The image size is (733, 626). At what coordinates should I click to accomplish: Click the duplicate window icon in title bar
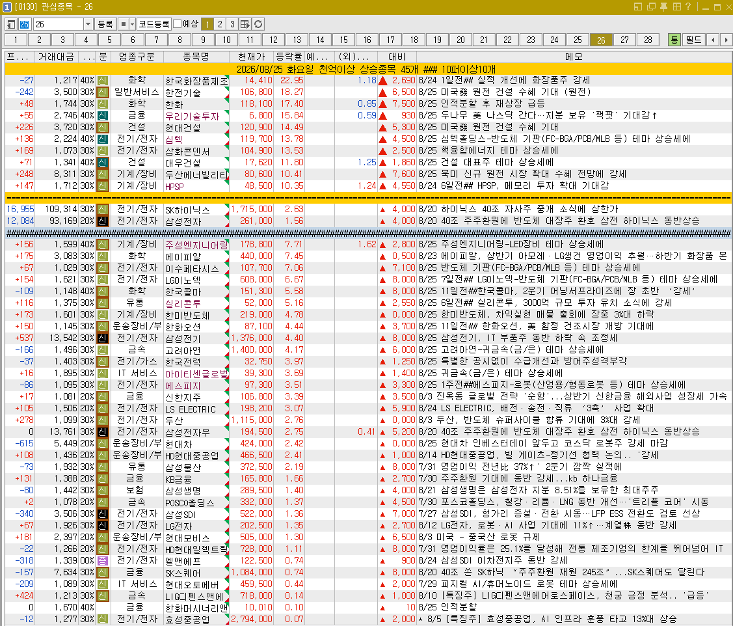coord(650,7)
